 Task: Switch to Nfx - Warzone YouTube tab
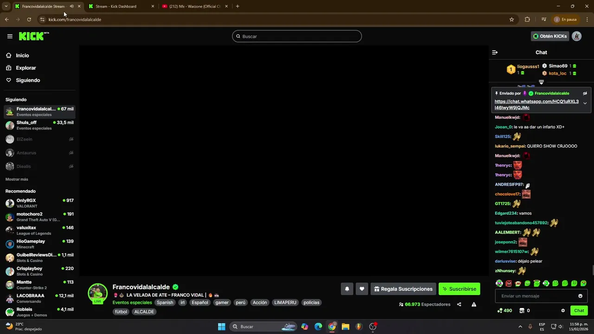(195, 6)
